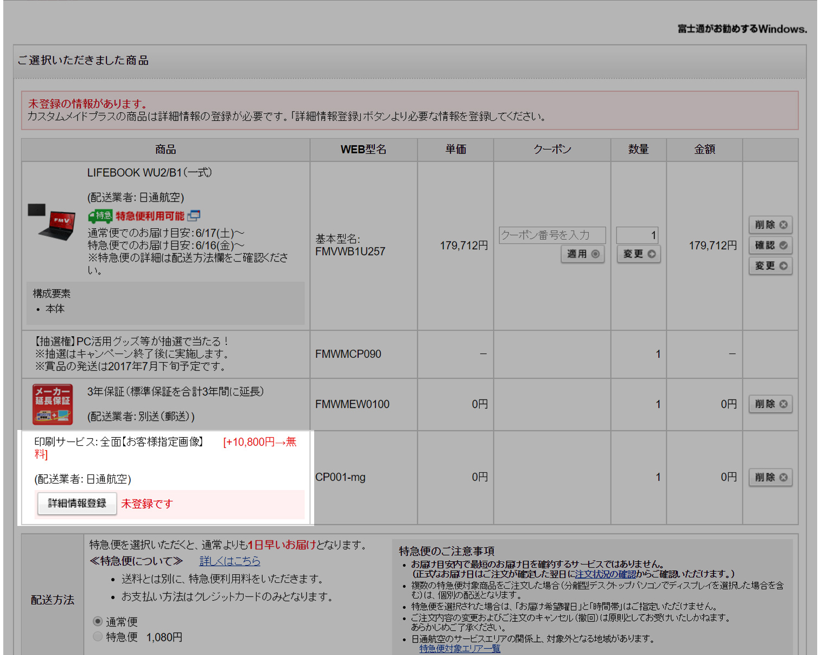Click the coupon number input field
The height and width of the screenshot is (655, 821).
552,235
